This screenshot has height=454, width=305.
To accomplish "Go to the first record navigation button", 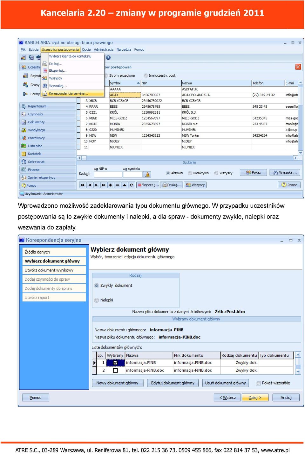I will [83, 185].
